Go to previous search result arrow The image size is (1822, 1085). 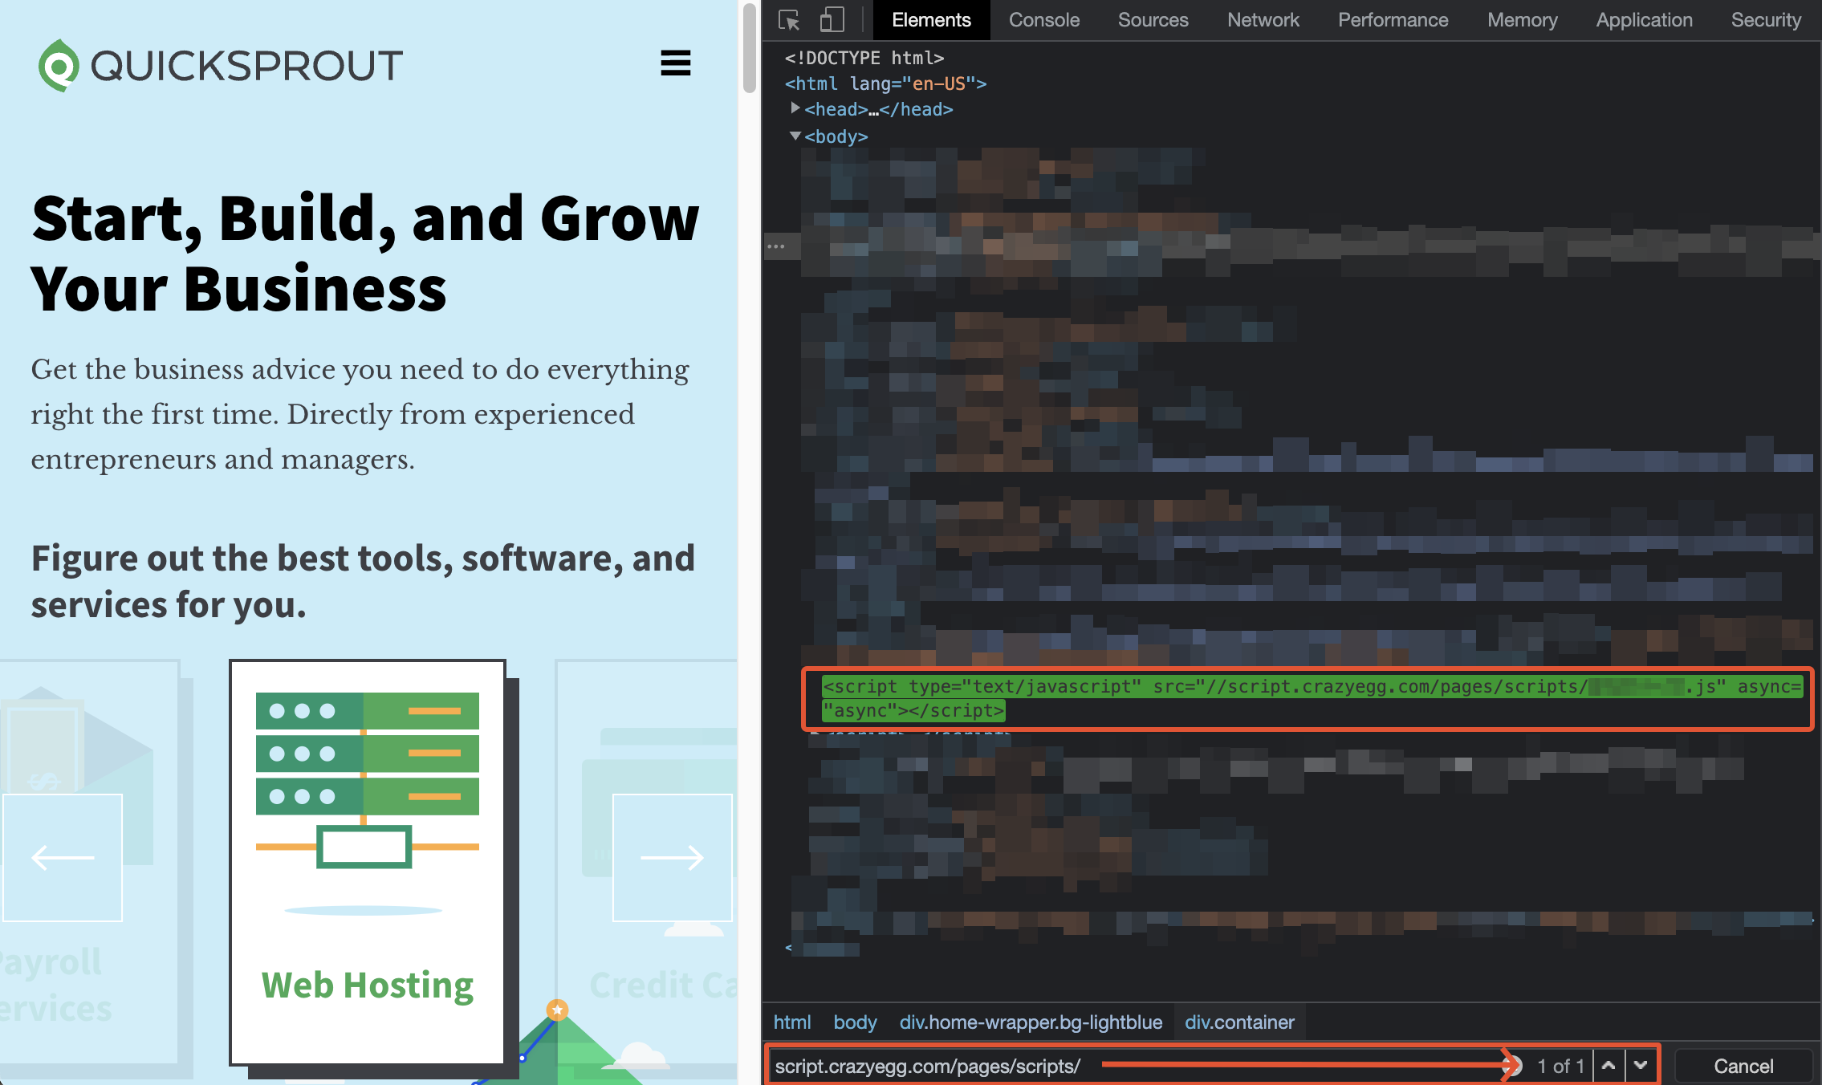[1608, 1066]
